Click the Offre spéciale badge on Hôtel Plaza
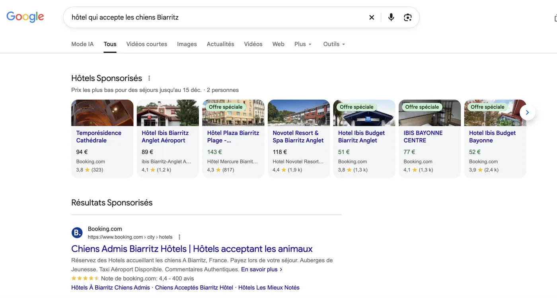 click(x=226, y=107)
